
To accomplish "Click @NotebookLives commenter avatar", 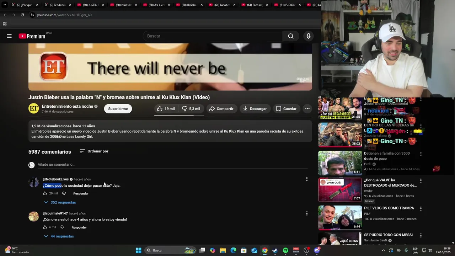I will pos(33,182).
